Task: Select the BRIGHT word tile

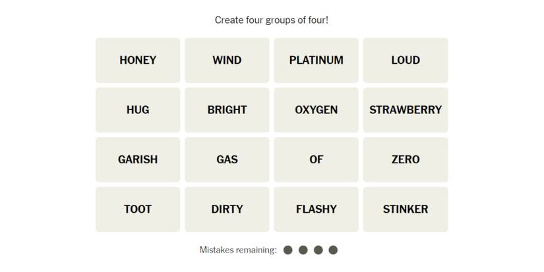Action: [227, 110]
